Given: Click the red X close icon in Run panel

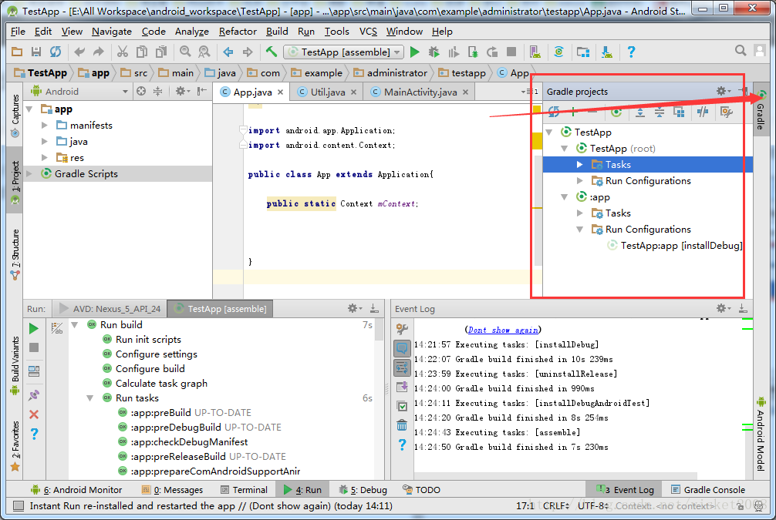Looking at the screenshot, I should (x=34, y=414).
